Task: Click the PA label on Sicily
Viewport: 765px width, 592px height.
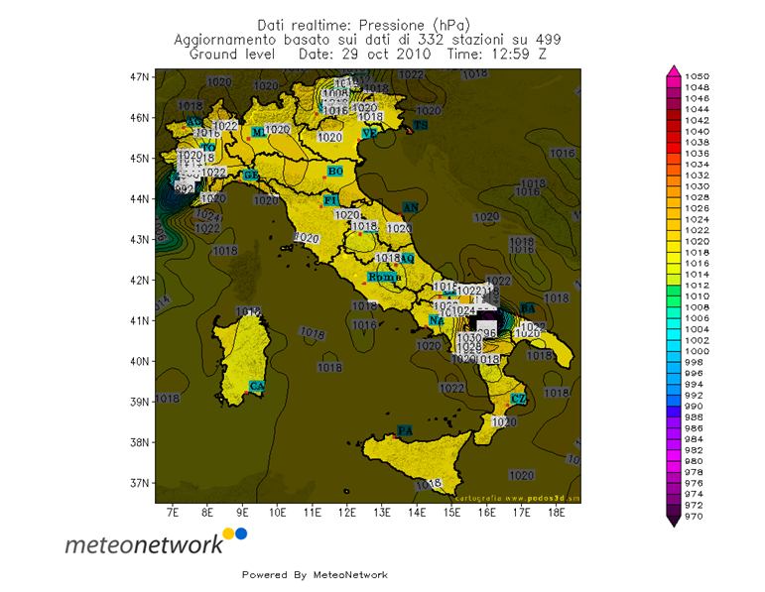Action: pyautogui.click(x=405, y=430)
